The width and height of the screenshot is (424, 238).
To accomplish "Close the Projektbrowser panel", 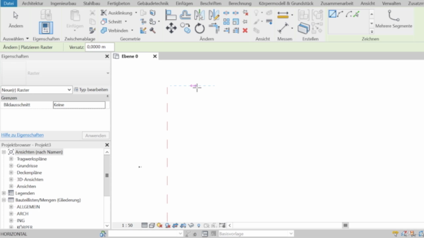I will tap(107, 145).
